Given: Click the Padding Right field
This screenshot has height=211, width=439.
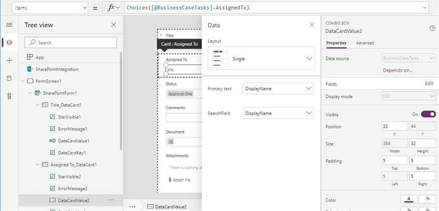Looking at the screenshot, I should click(422, 176).
